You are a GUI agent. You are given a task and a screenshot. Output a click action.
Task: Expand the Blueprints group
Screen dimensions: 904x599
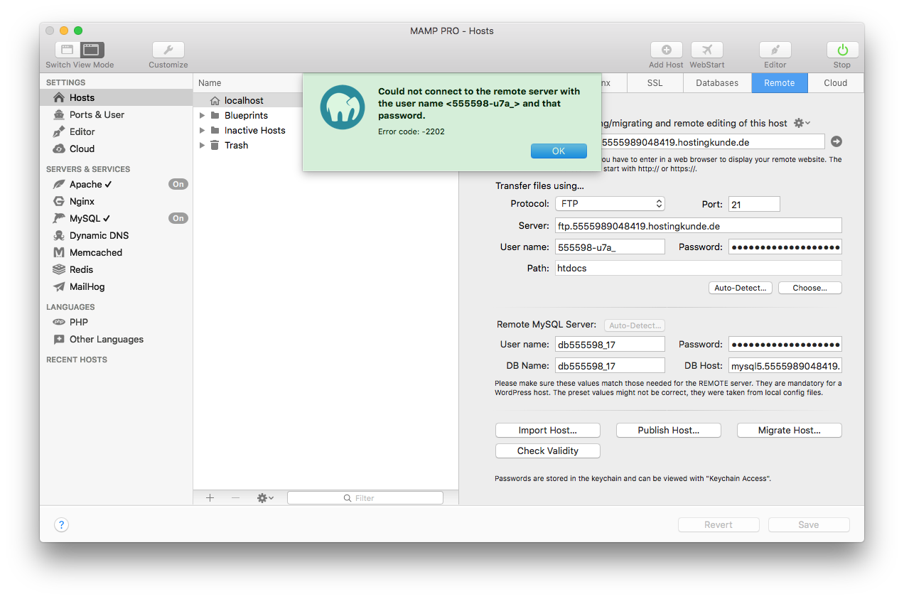[x=201, y=115]
